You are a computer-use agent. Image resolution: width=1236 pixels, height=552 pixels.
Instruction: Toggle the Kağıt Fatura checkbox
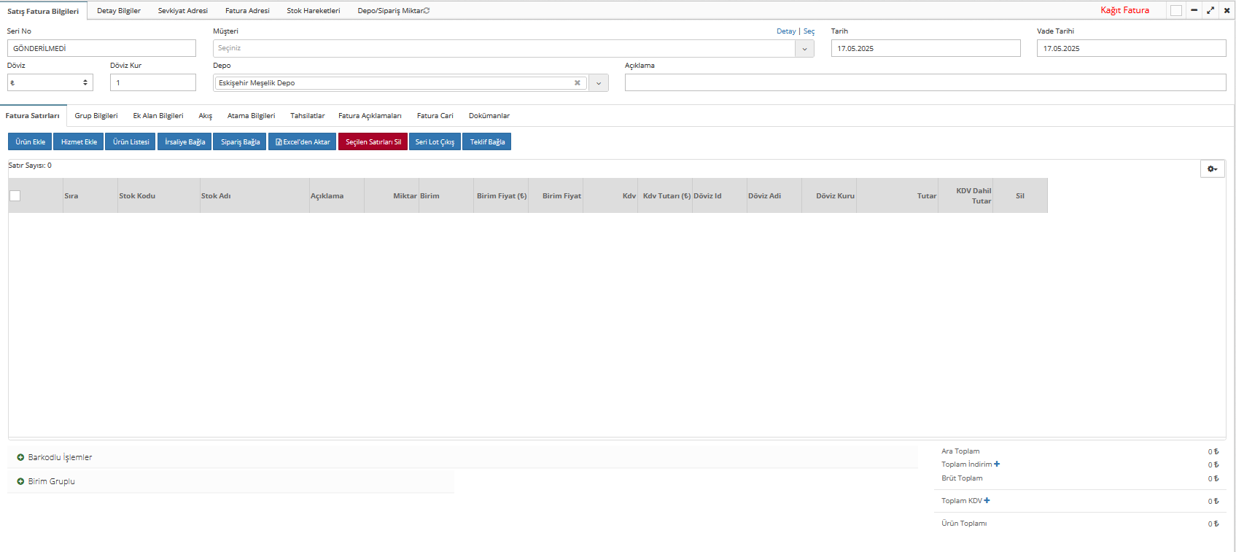tap(1175, 10)
